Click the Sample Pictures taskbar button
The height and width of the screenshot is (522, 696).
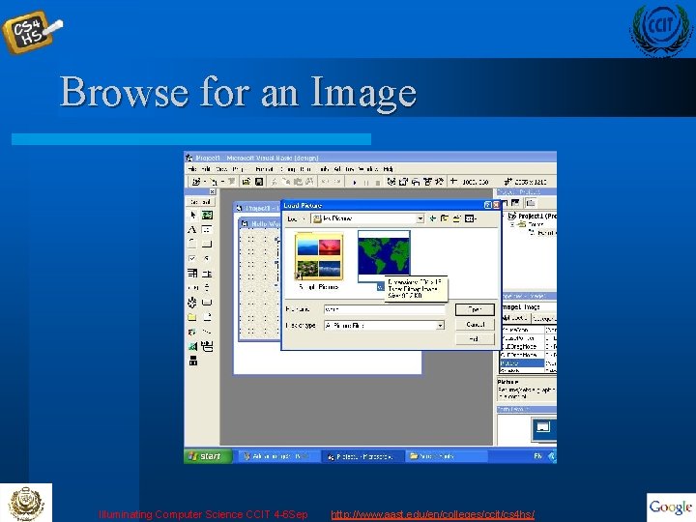coord(446,456)
